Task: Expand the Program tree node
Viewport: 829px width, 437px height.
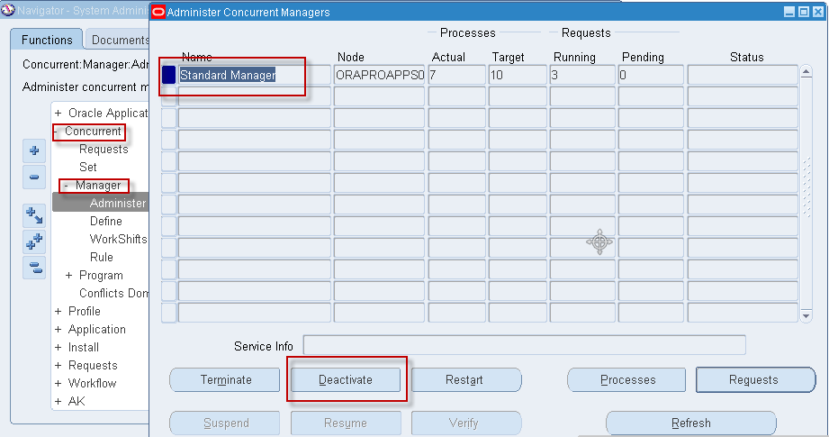Action: click(x=69, y=276)
